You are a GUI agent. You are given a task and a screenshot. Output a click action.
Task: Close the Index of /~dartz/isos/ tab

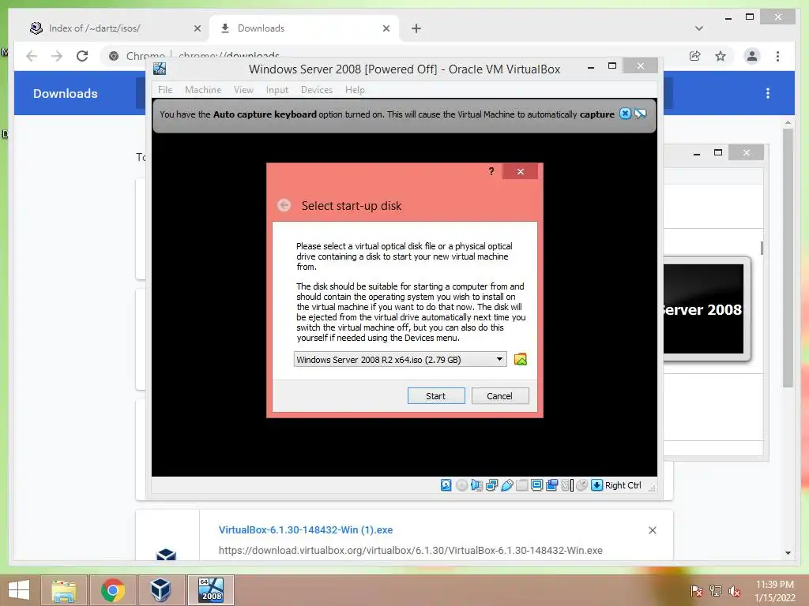pyautogui.click(x=197, y=28)
